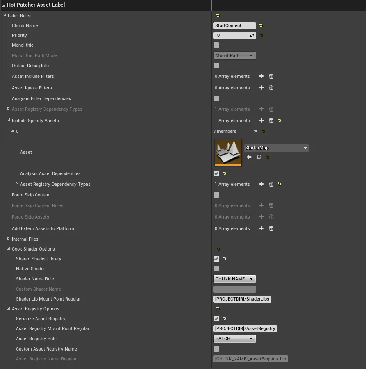Open Shader Name Rule dropdown

pos(234,279)
